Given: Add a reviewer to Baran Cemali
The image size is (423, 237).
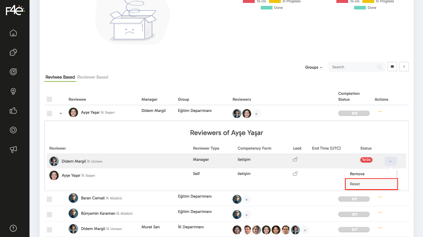Looking at the screenshot, I should click(246, 200).
